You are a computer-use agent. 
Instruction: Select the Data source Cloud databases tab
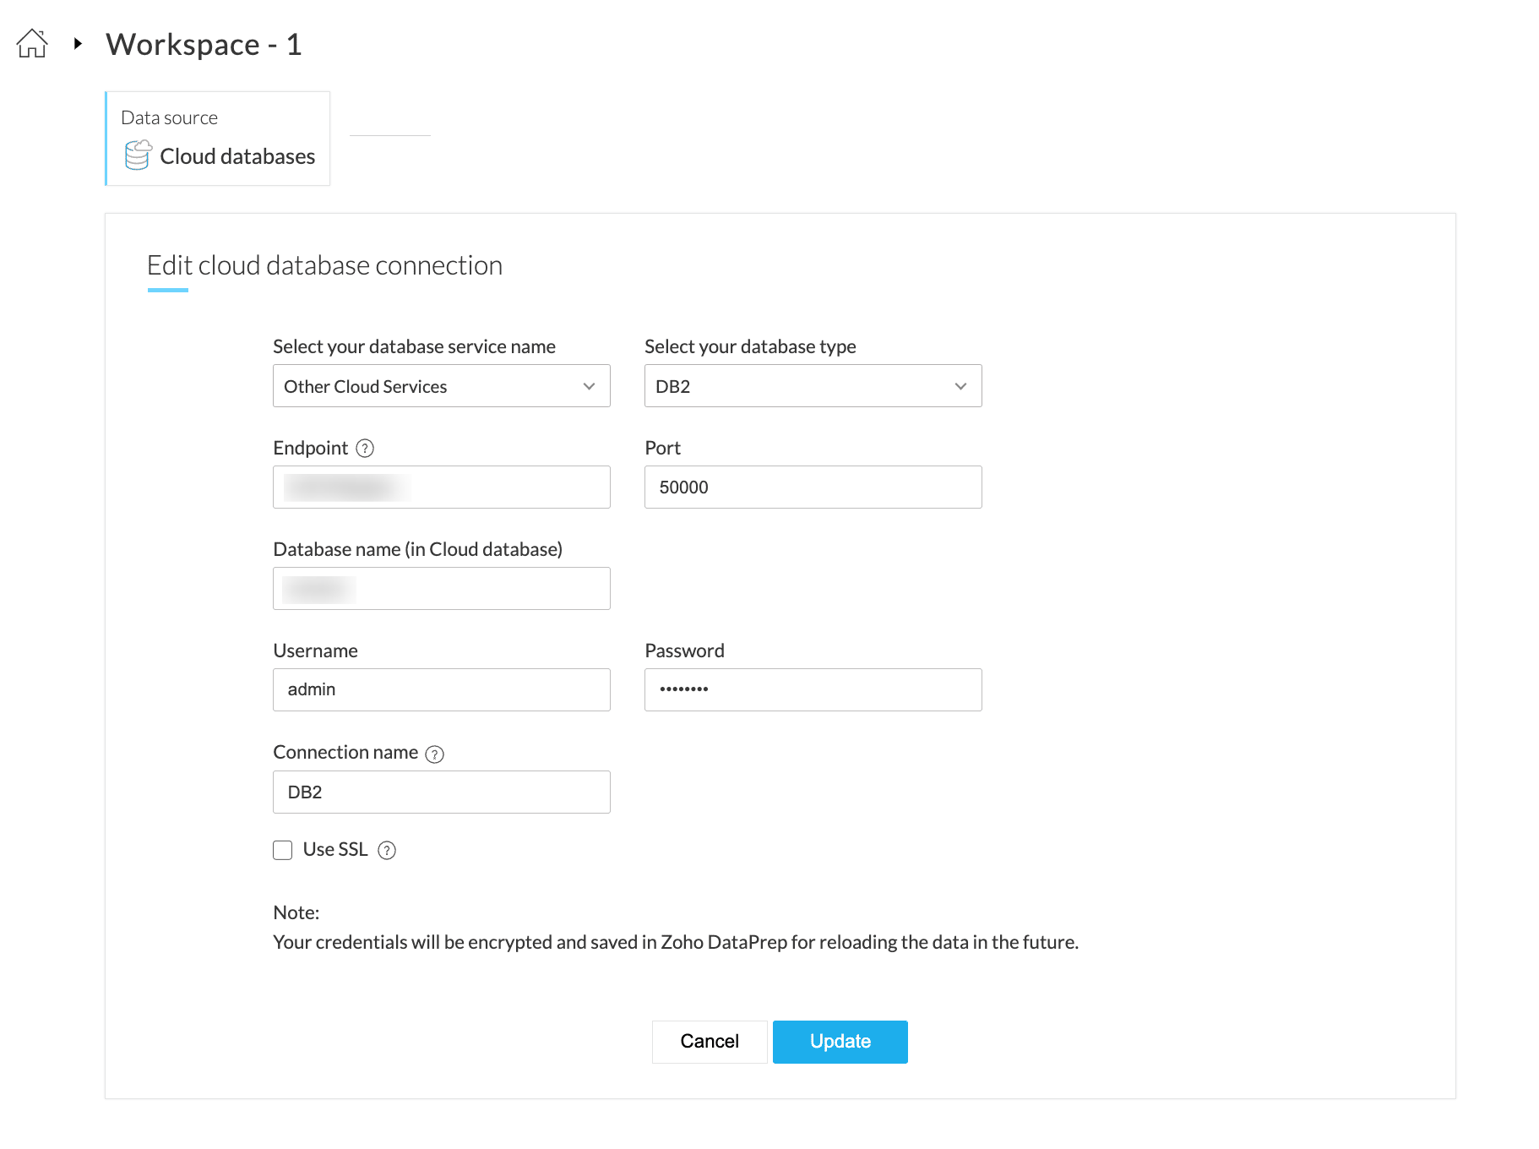pos(218,139)
